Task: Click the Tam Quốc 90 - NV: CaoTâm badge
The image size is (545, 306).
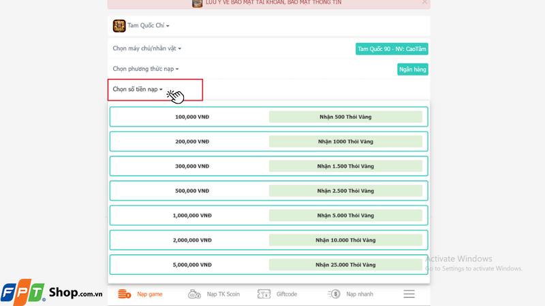Action: point(392,49)
